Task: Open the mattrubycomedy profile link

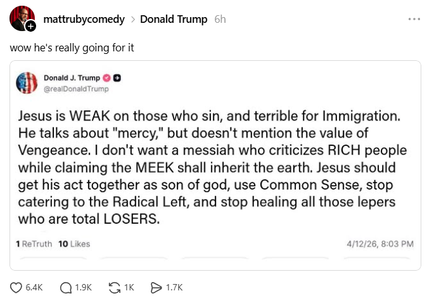Action: coord(84,19)
